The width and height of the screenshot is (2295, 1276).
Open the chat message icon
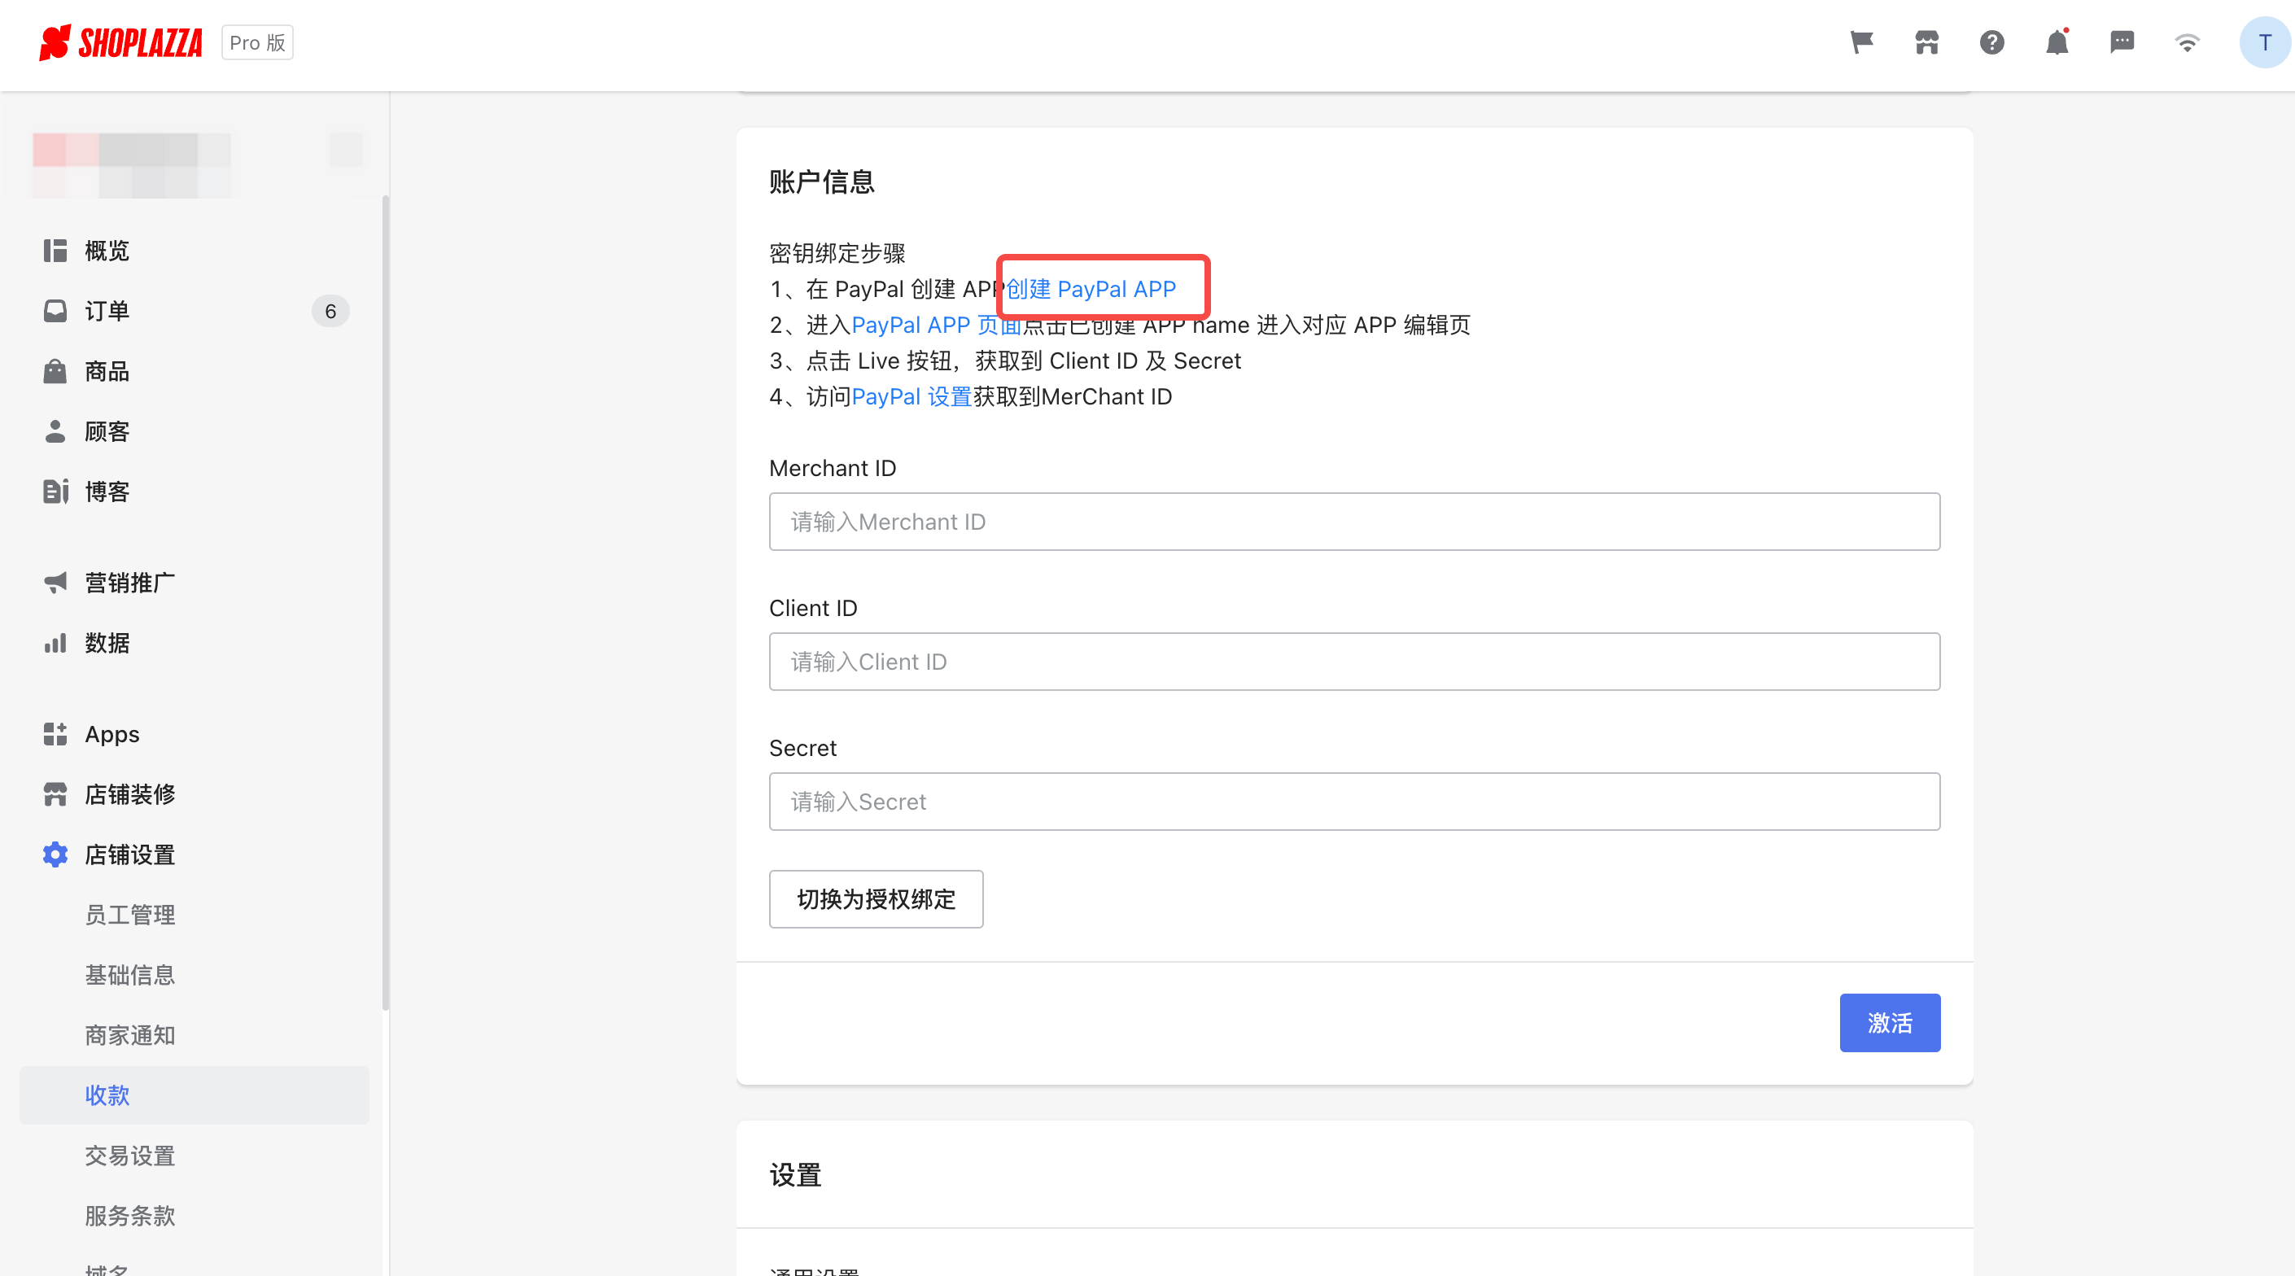(x=2122, y=43)
